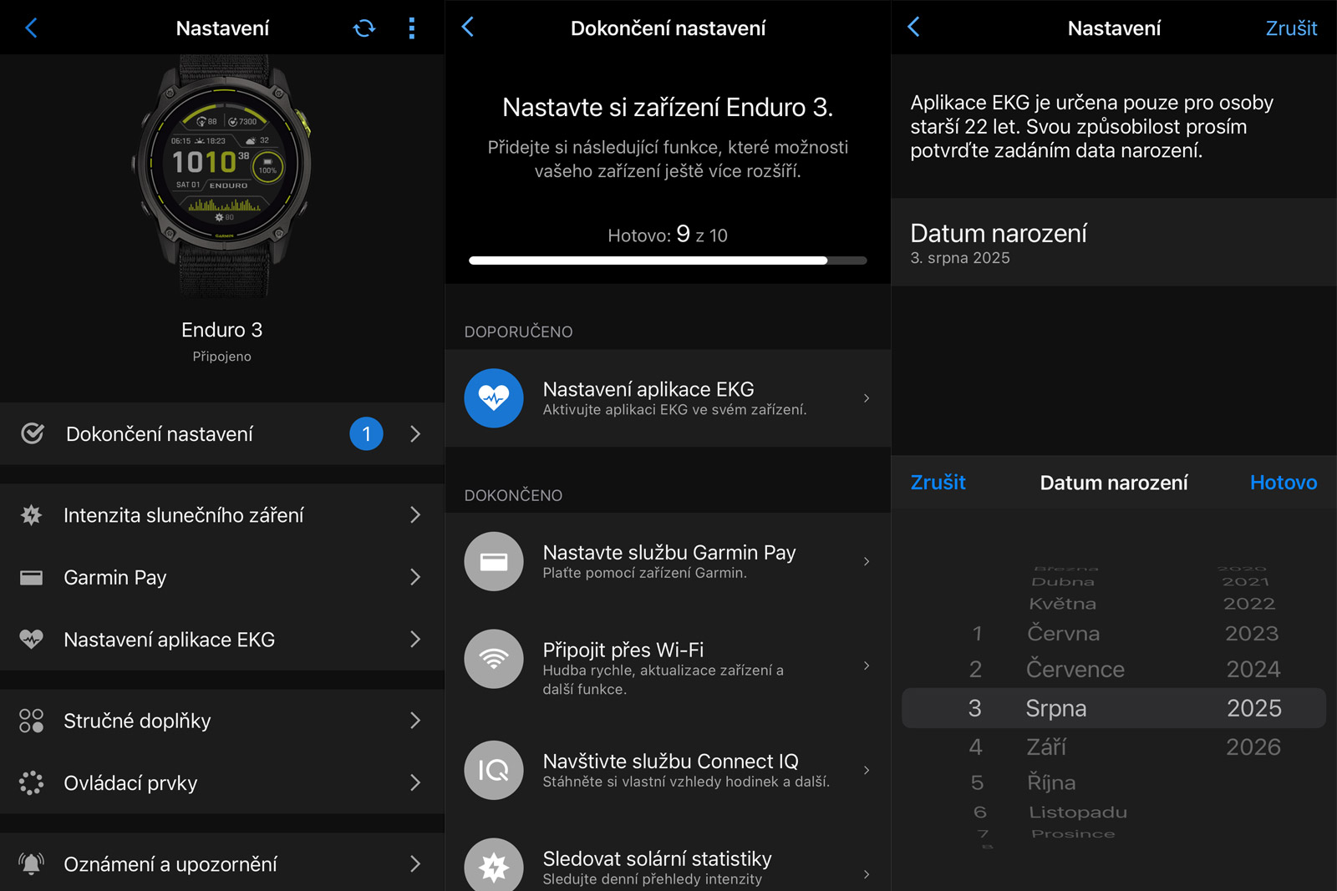The height and width of the screenshot is (891, 1337).
Task: Expand the Intenzita slunečního záření row
Action: pyautogui.click(x=414, y=515)
